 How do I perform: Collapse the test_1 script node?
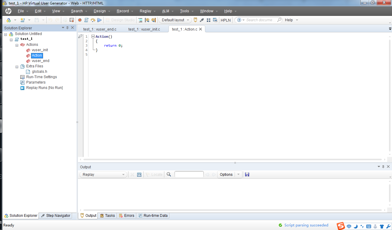click(x=11, y=40)
